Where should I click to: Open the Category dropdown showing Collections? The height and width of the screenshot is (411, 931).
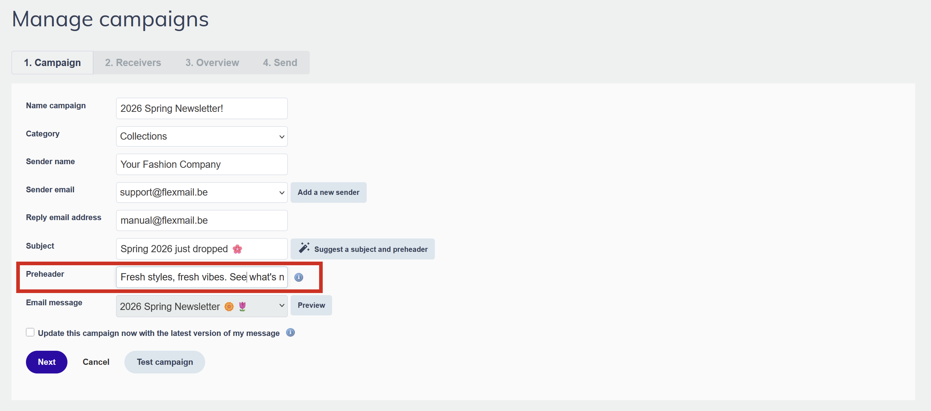[201, 136]
